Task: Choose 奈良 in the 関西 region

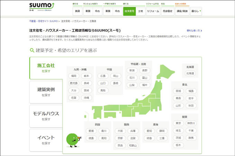Action: [x=120, y=146]
